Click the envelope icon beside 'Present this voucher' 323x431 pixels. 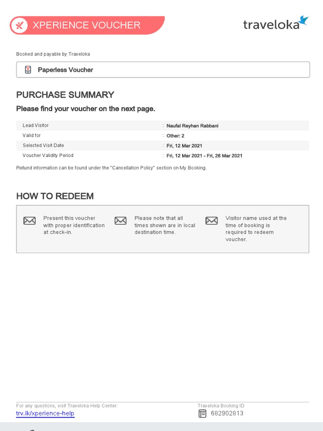(x=29, y=221)
